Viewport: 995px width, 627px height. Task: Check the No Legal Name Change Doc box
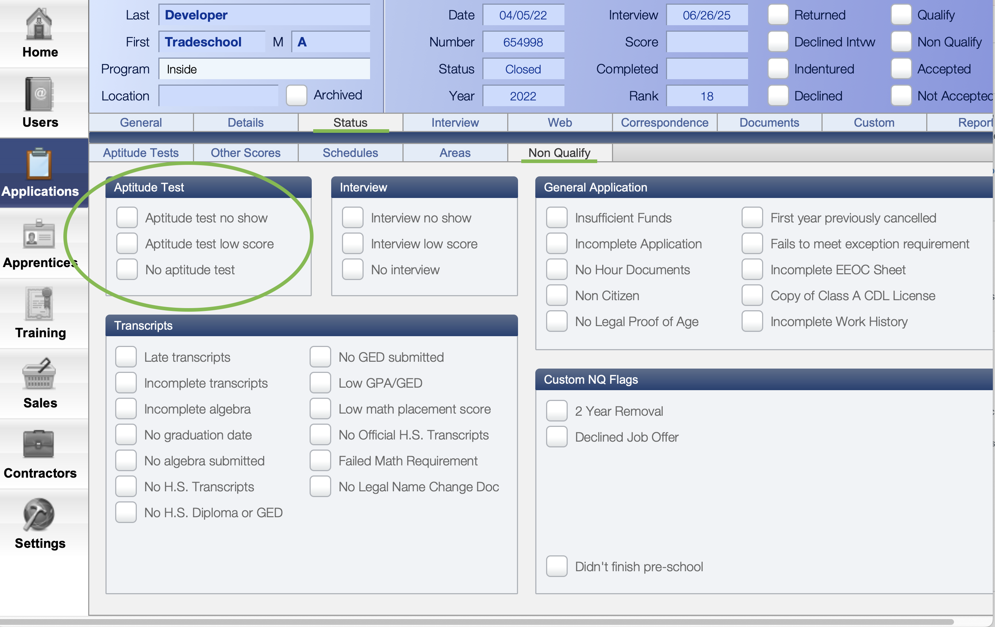320,487
